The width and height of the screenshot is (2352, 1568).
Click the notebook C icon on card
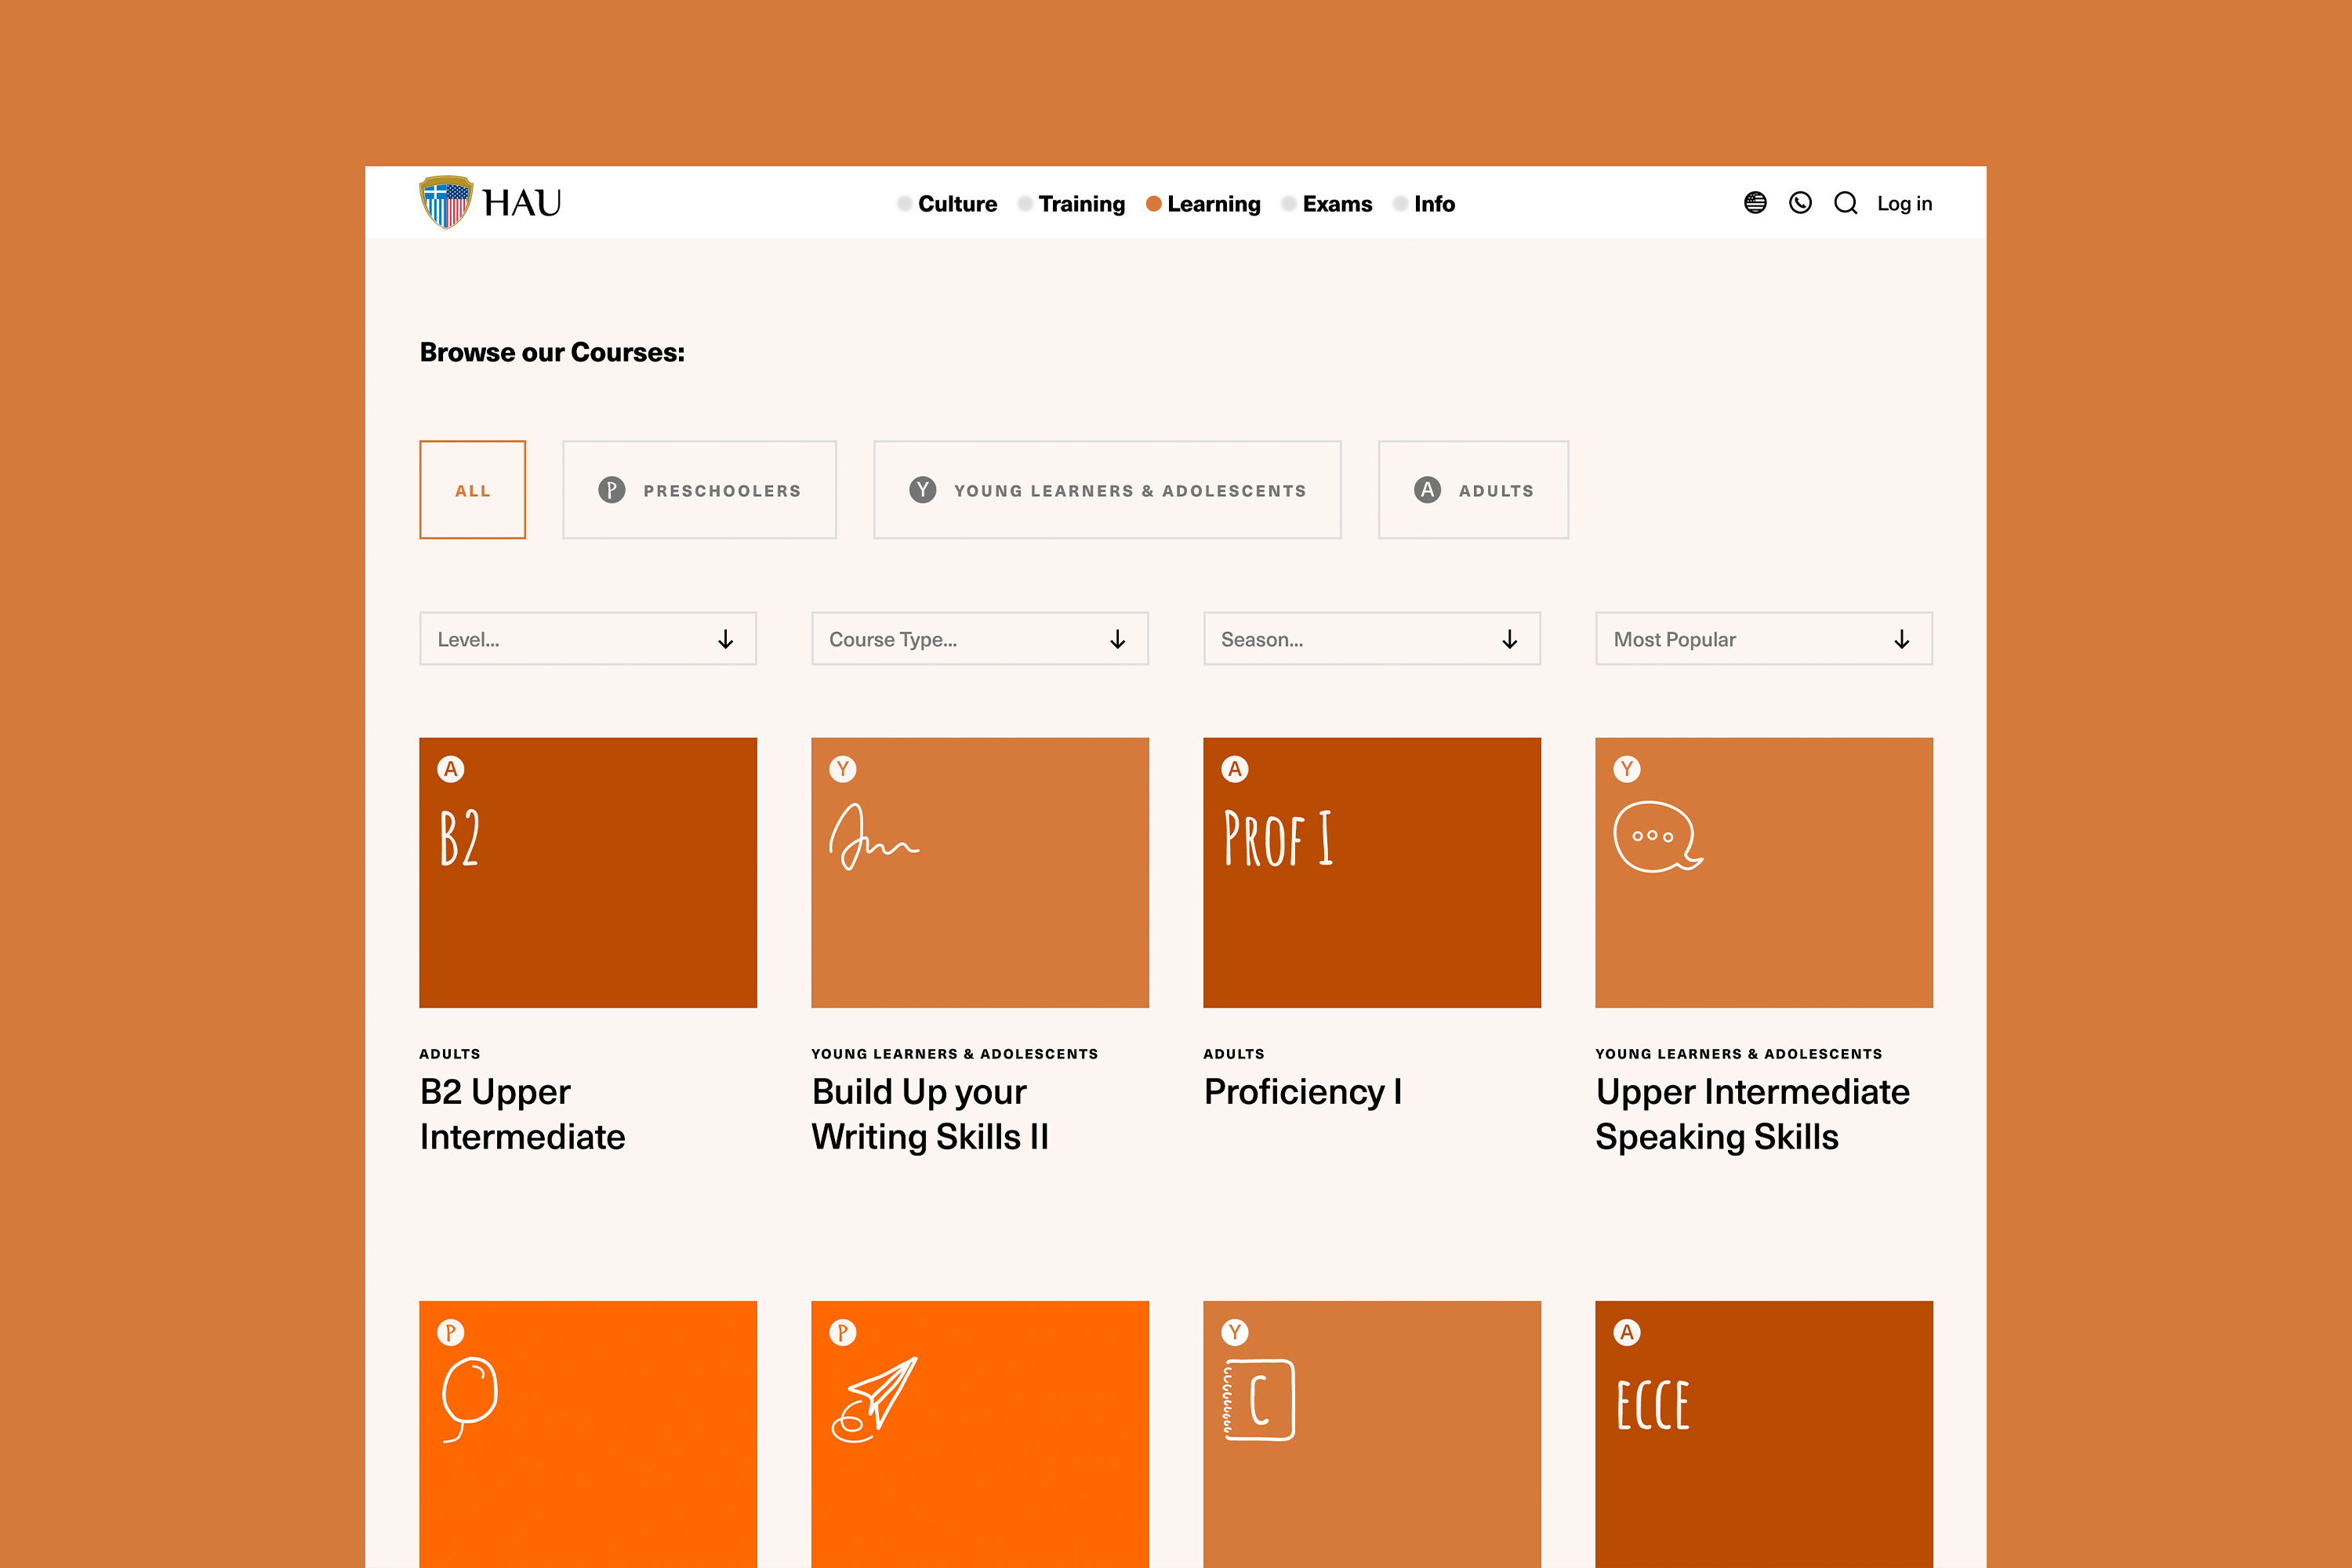[1259, 1400]
